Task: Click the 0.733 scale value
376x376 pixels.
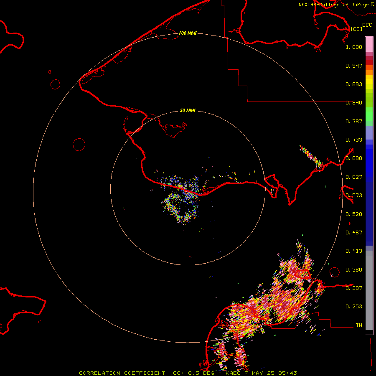Action: (x=354, y=140)
